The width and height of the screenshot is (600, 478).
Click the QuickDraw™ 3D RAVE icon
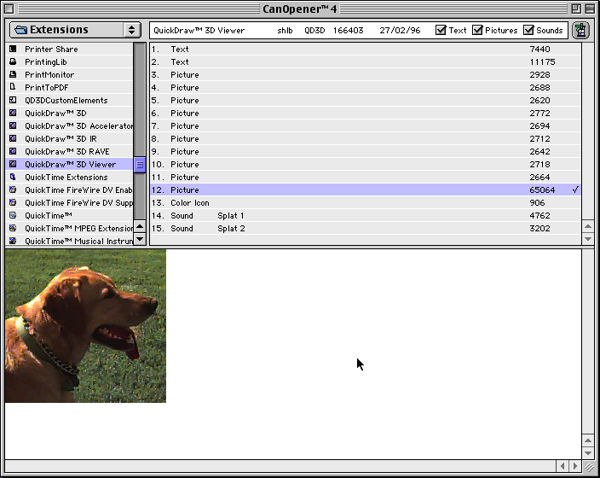(x=13, y=151)
